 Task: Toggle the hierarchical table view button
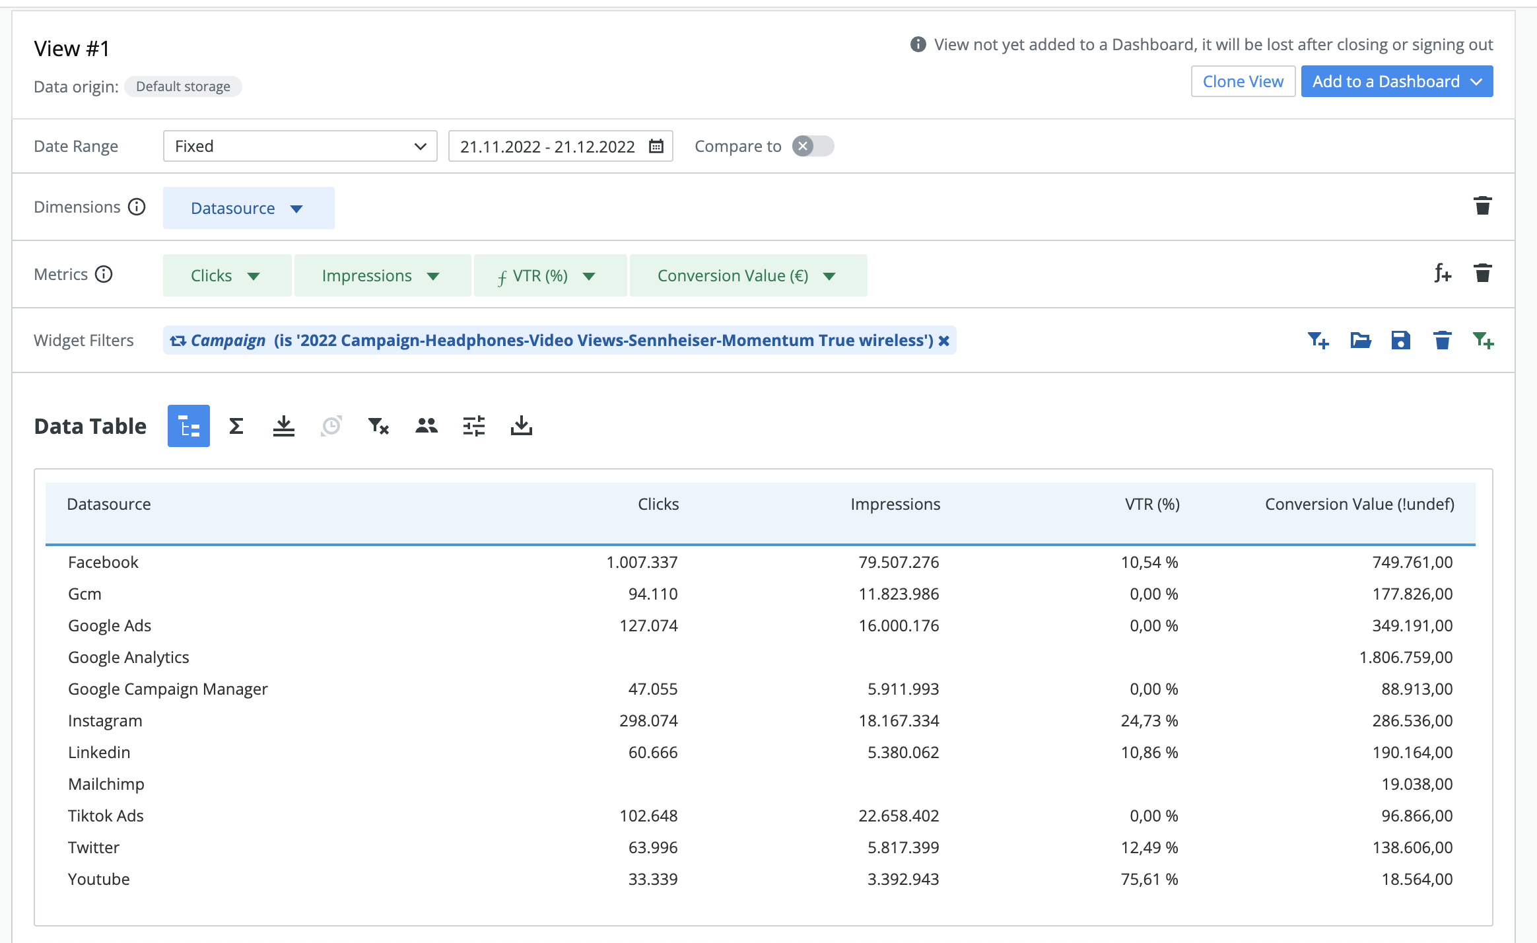(x=188, y=426)
